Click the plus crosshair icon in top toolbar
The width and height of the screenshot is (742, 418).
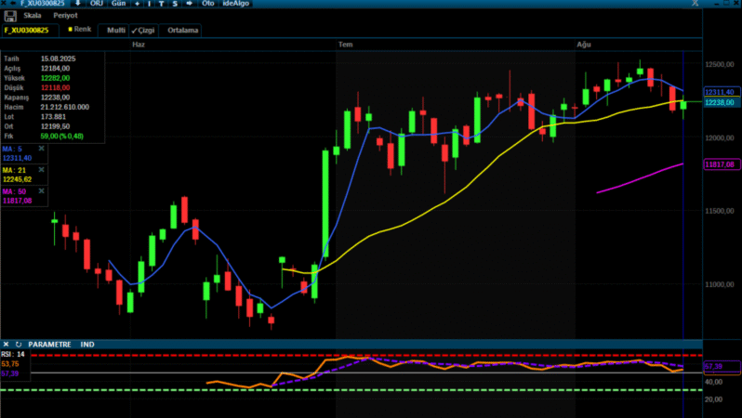click(138, 4)
